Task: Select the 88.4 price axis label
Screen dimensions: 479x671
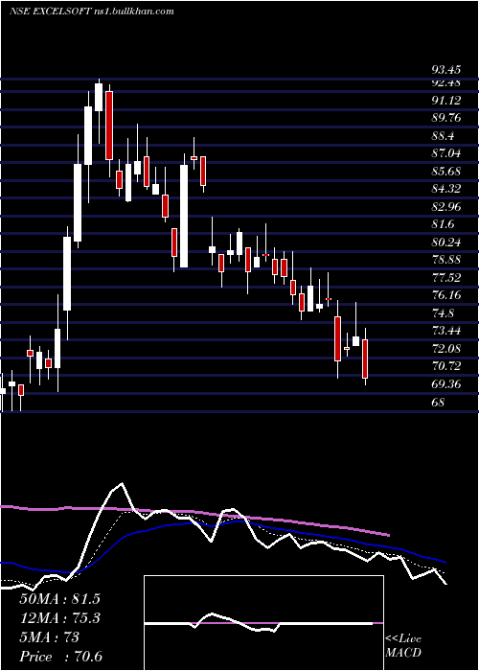Action: [x=443, y=136]
